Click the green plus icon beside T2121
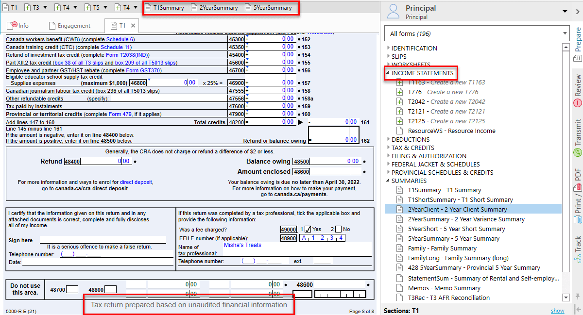 coord(399,112)
